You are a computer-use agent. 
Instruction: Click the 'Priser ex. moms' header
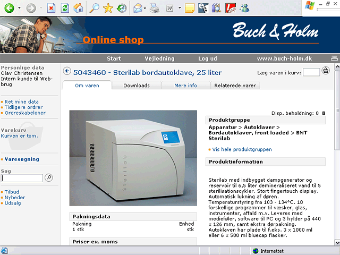click(x=133, y=241)
